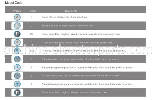Select the model 2 raised braille button icon

(x=17, y=26)
